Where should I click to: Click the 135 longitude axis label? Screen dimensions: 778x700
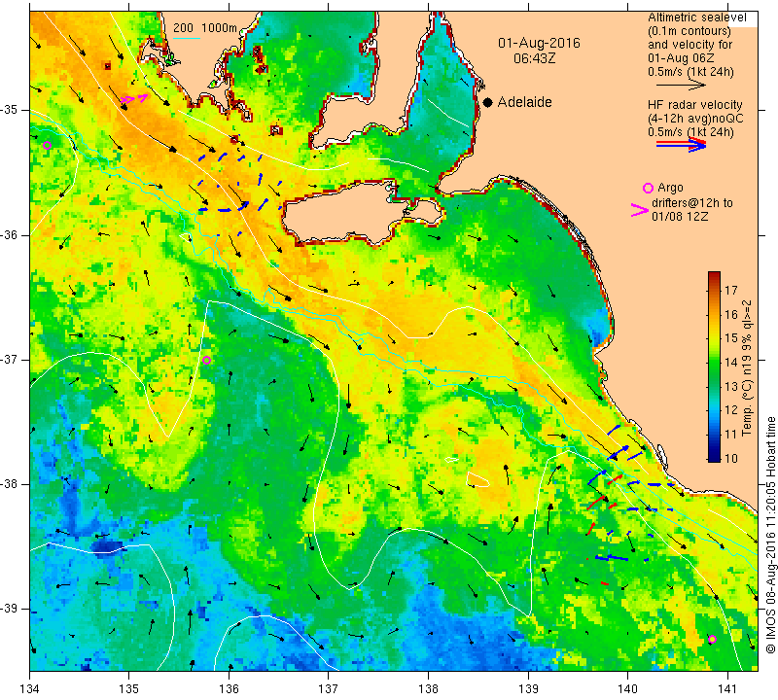tap(129, 689)
